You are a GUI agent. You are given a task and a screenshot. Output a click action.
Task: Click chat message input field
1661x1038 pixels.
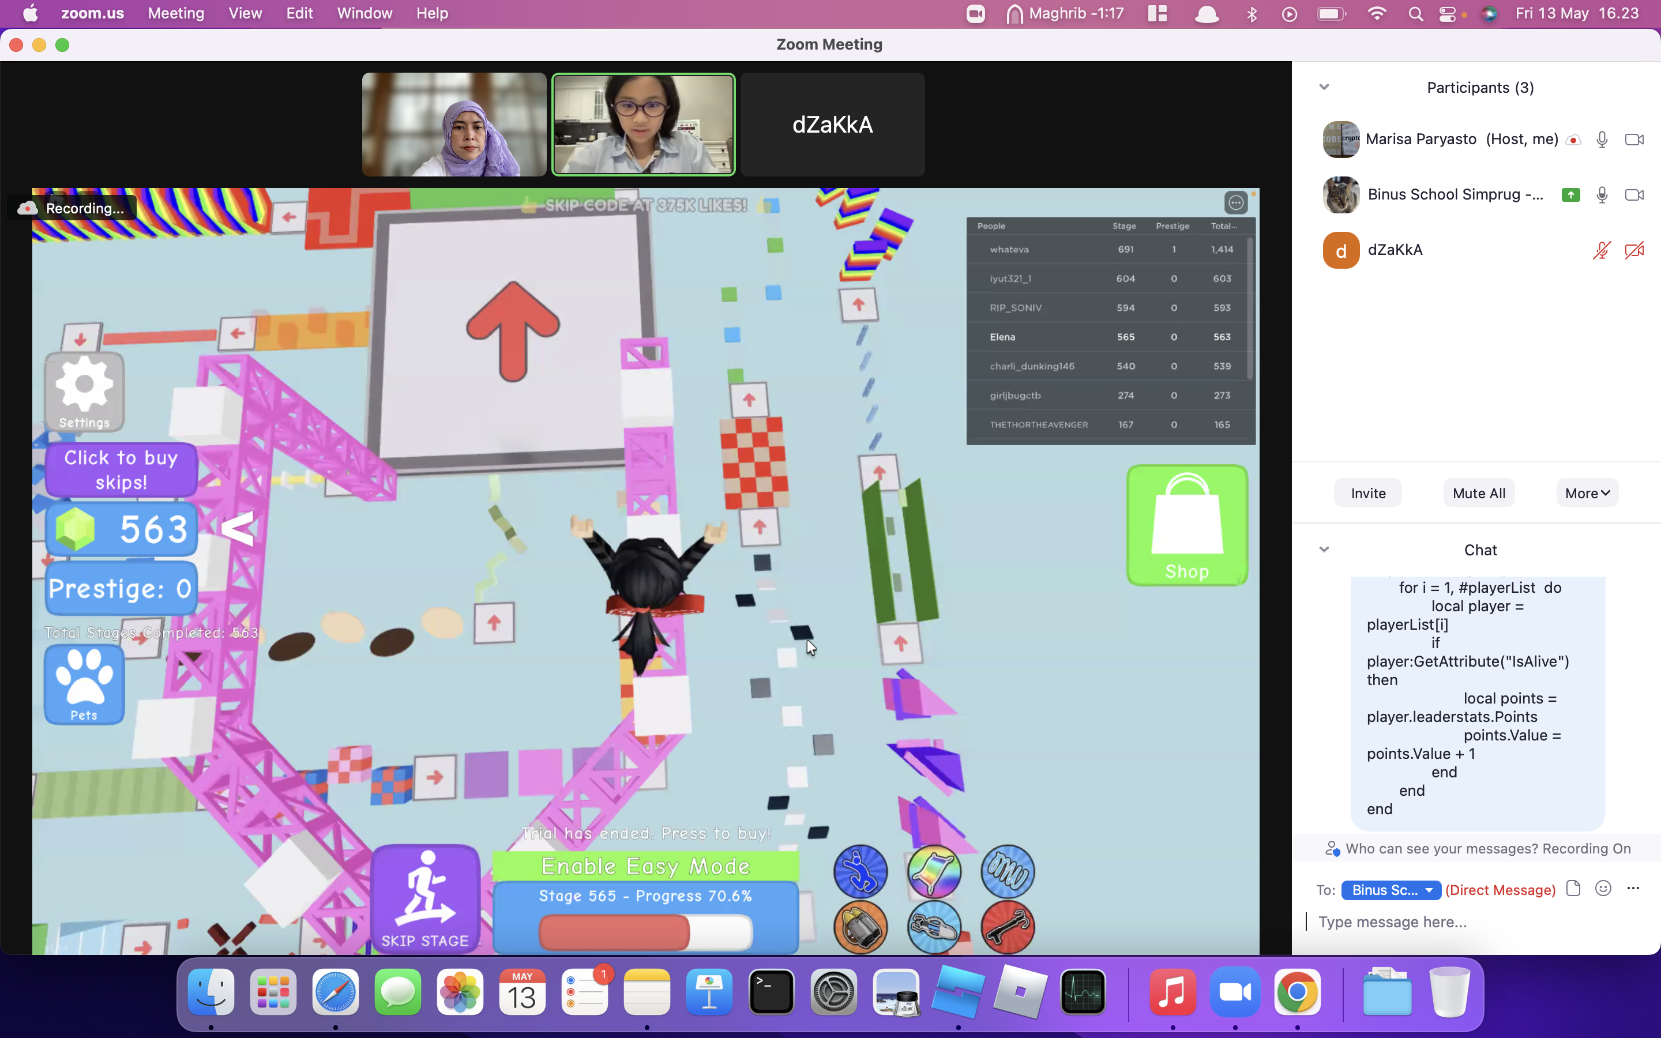click(1479, 922)
